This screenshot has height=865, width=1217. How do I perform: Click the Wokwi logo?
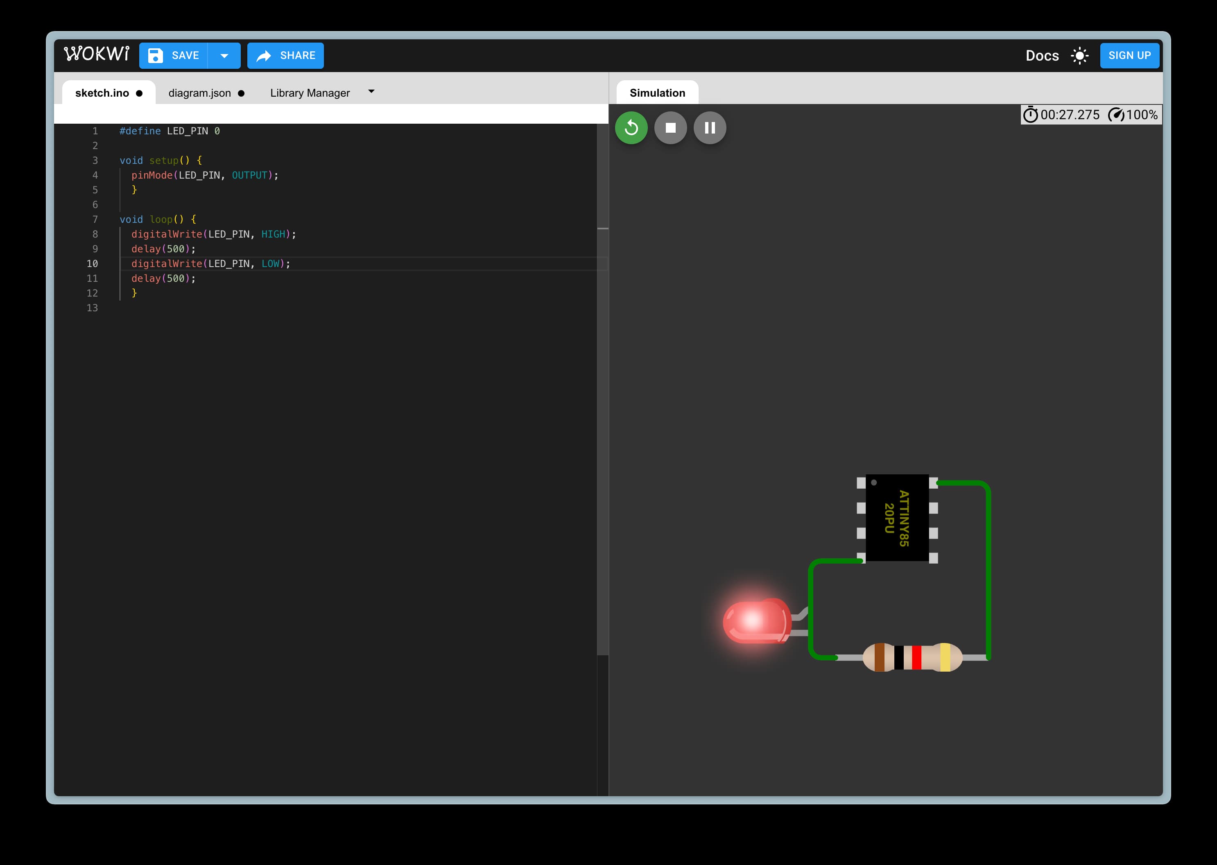[x=96, y=54]
